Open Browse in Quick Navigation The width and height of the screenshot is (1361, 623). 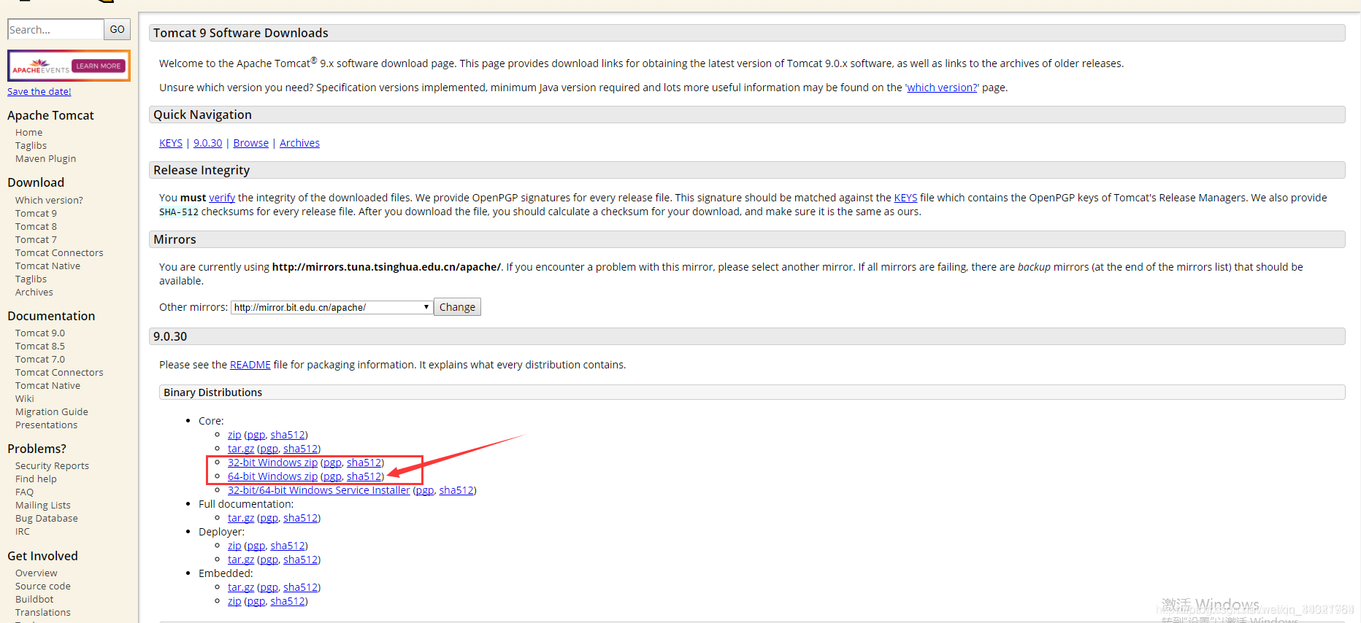(x=251, y=143)
